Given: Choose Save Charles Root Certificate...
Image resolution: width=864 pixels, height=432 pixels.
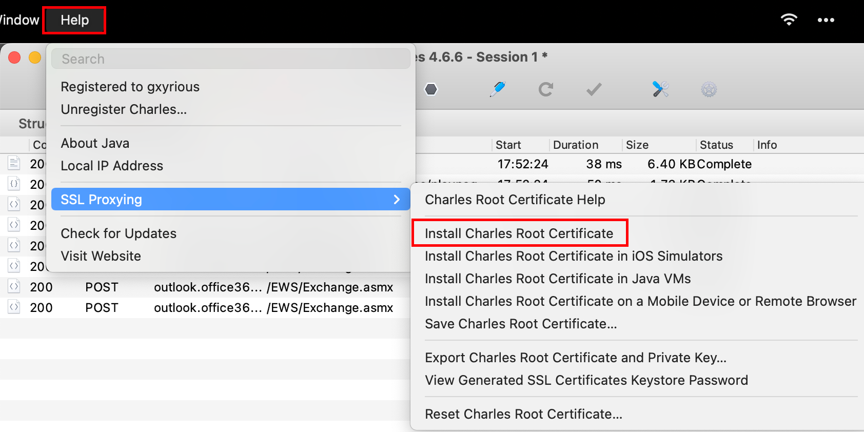Looking at the screenshot, I should point(520,324).
